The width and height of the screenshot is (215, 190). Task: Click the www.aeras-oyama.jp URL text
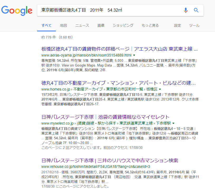click(x=86, y=55)
